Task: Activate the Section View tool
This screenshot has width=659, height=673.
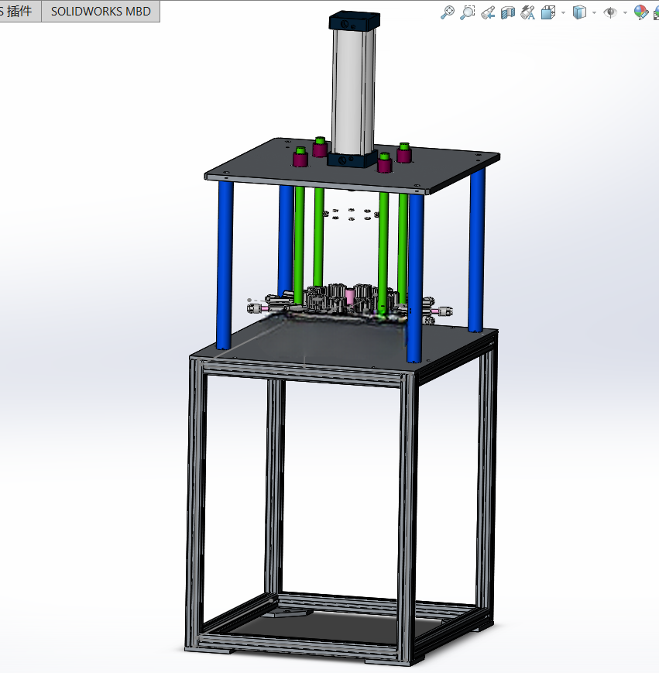Action: click(x=507, y=12)
